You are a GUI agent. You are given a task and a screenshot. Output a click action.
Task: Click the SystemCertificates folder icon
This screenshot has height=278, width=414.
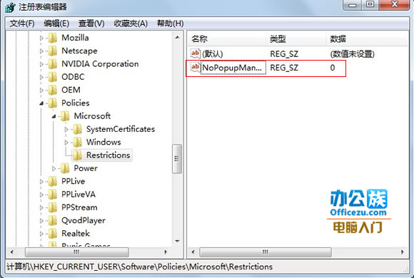click(x=77, y=129)
